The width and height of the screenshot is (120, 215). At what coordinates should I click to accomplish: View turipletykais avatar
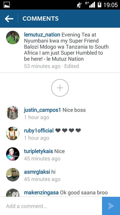point(13,154)
